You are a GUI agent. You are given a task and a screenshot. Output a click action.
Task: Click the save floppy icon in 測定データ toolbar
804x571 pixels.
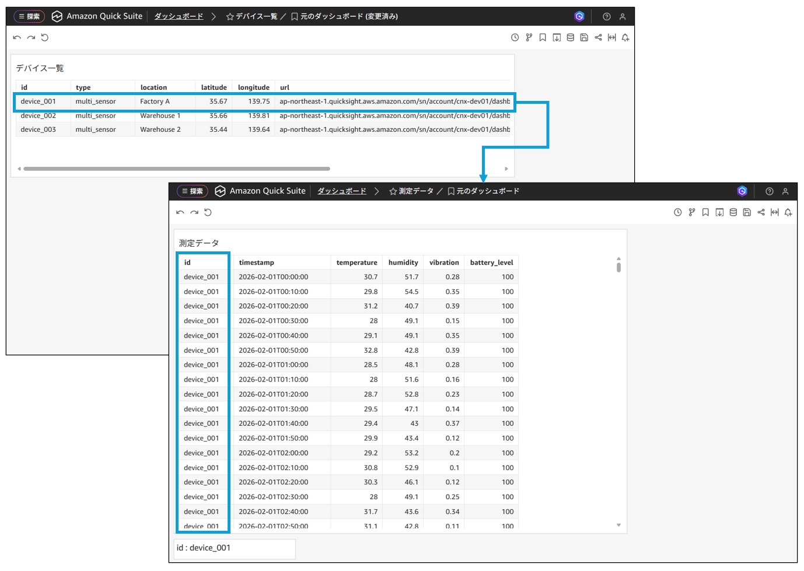pos(747,212)
